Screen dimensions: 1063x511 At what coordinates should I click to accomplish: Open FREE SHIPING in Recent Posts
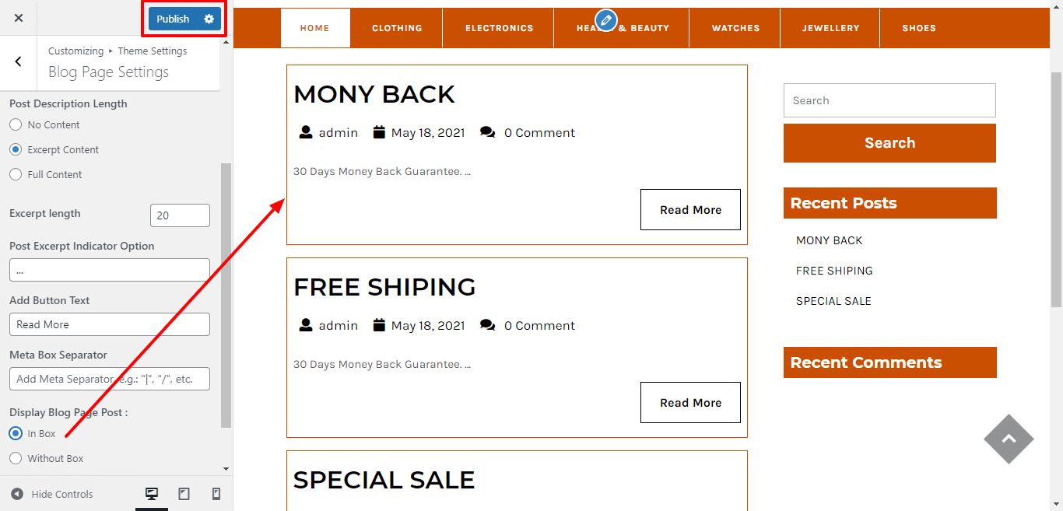pos(834,271)
